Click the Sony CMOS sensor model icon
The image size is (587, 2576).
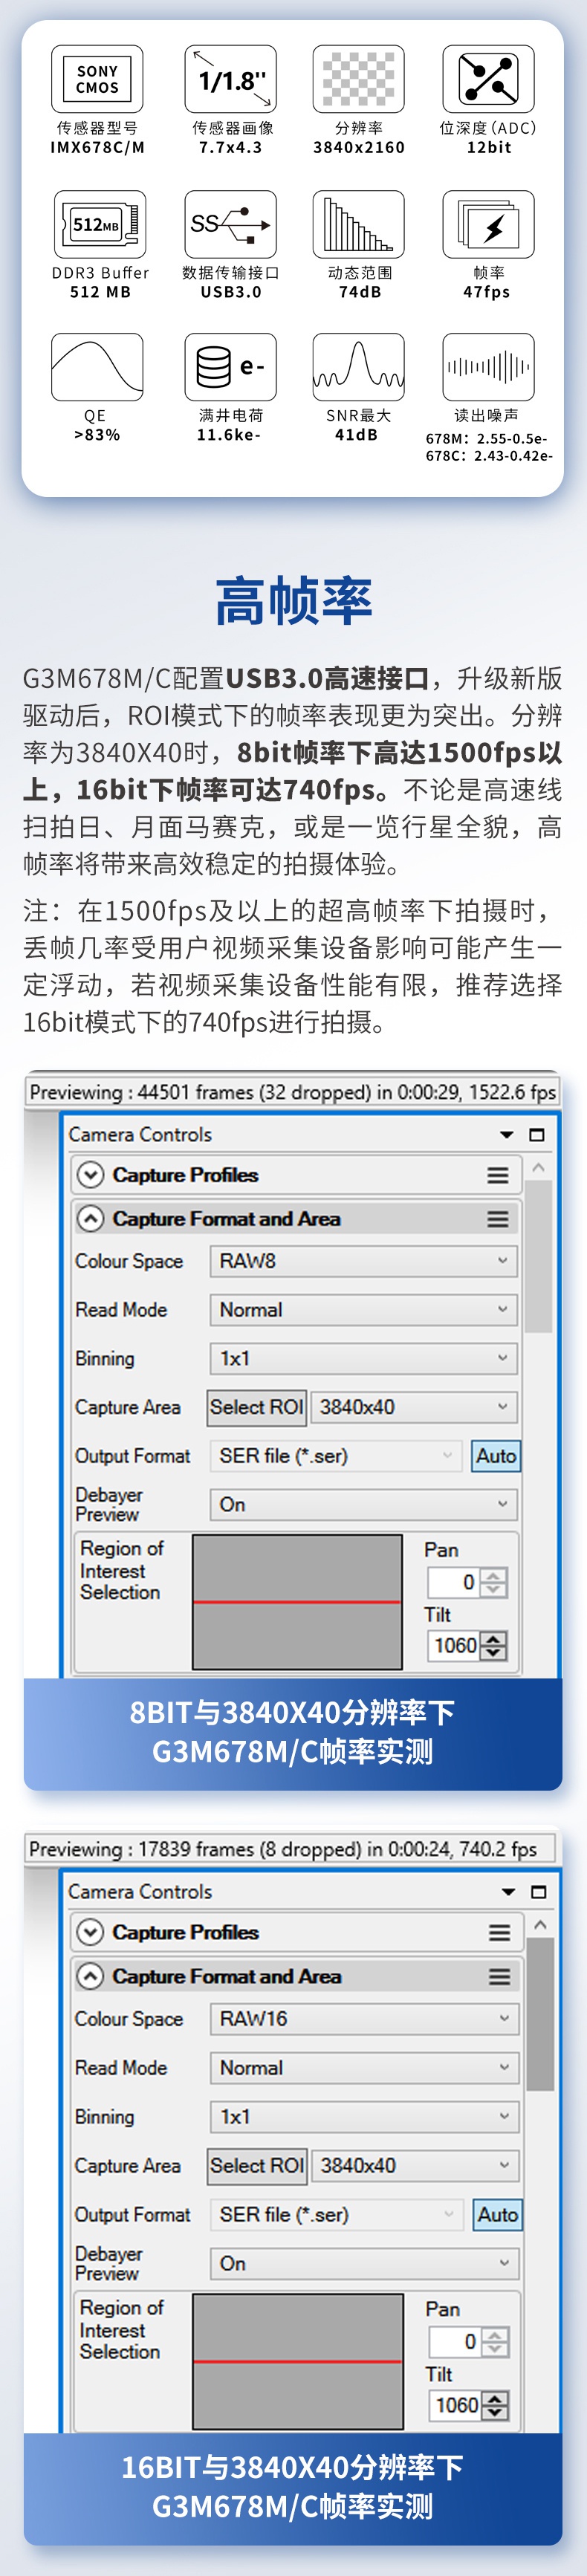[x=97, y=80]
